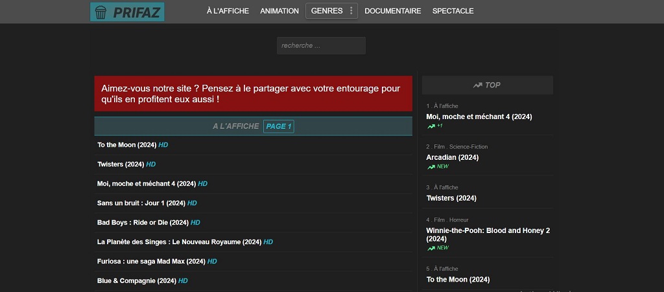Open the DOCUMENTAIRE category
The width and height of the screenshot is (664, 292).
(x=392, y=11)
